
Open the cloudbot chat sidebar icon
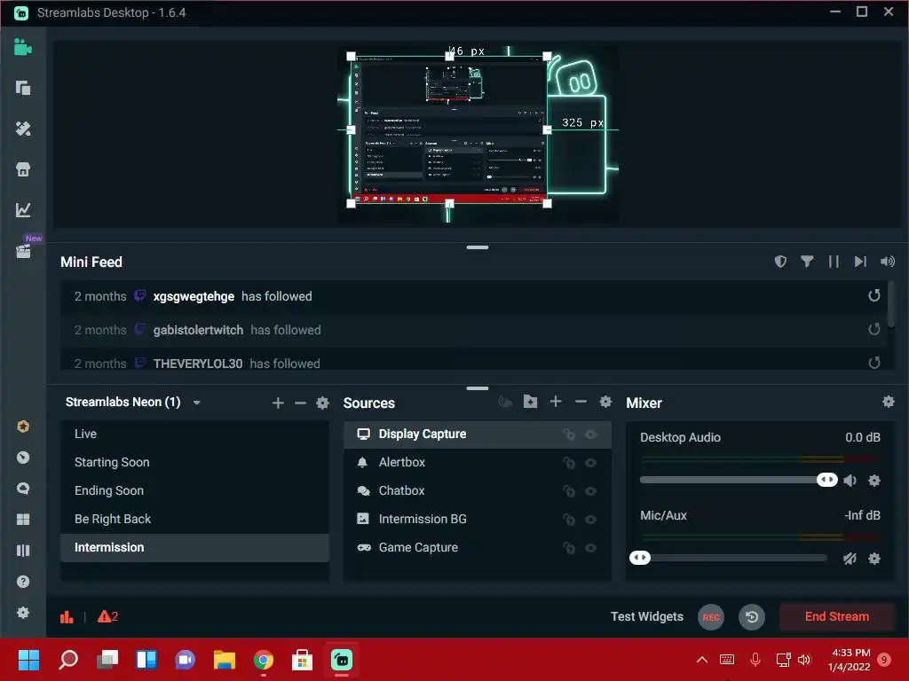tap(23, 489)
